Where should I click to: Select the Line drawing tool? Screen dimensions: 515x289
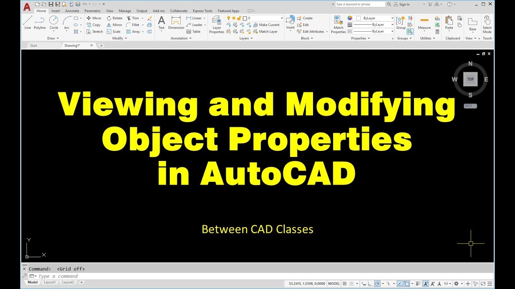pos(27,22)
